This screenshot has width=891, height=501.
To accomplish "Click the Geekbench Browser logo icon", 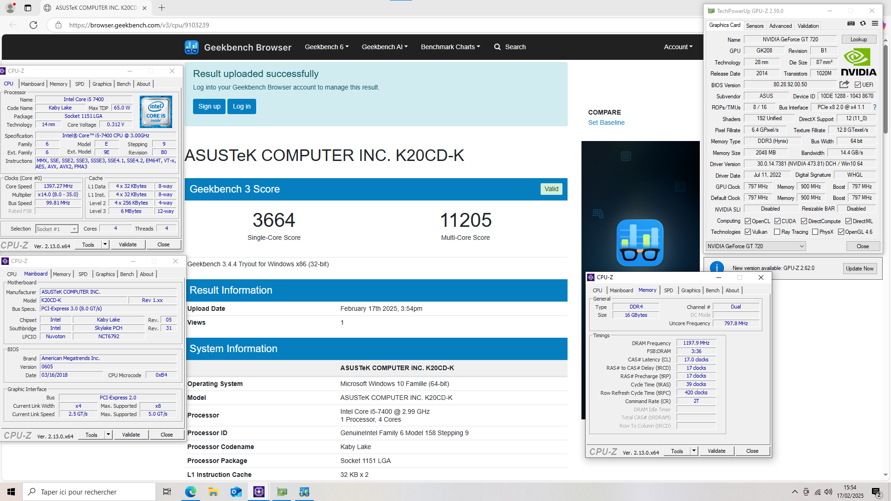I will coord(191,47).
